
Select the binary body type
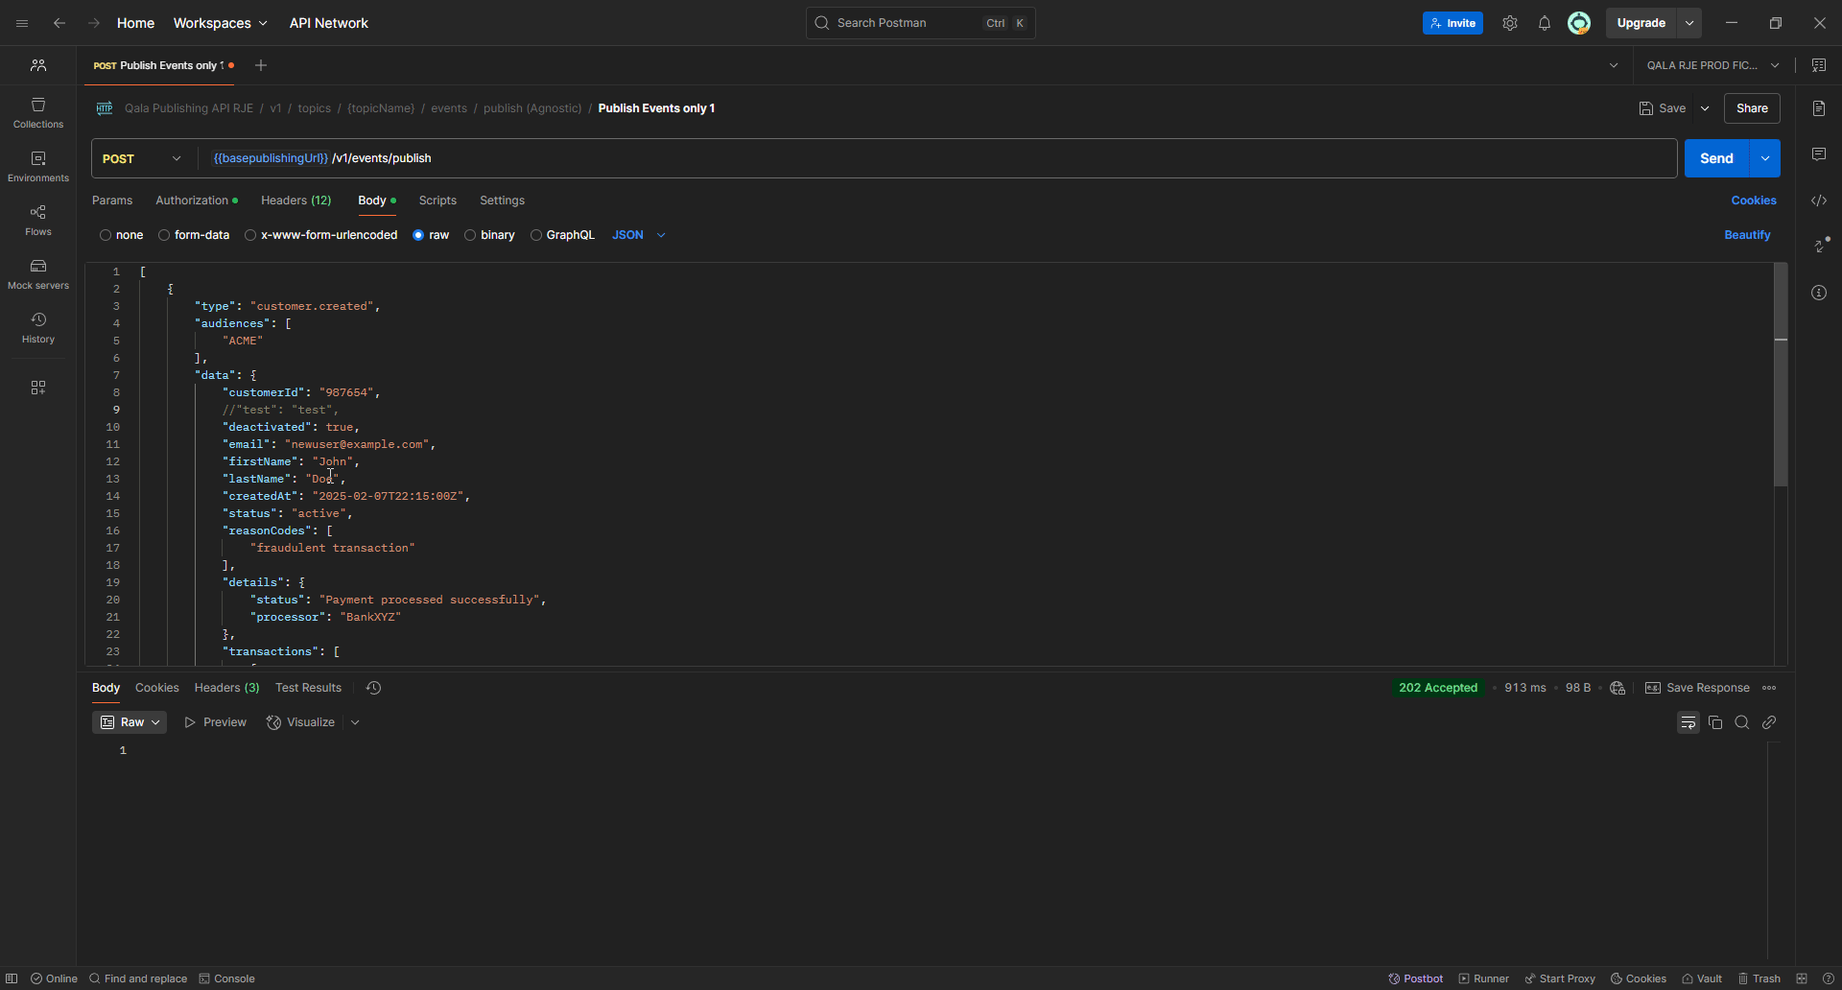point(470,235)
